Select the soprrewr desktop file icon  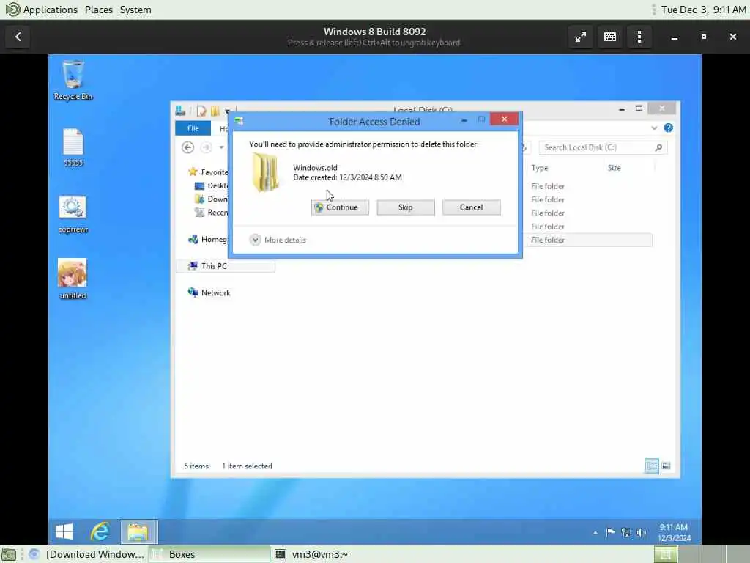(x=73, y=214)
